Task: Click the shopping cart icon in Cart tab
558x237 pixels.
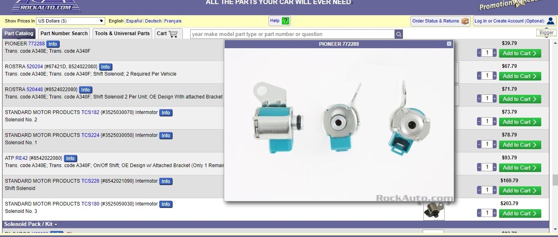Action: [173, 34]
